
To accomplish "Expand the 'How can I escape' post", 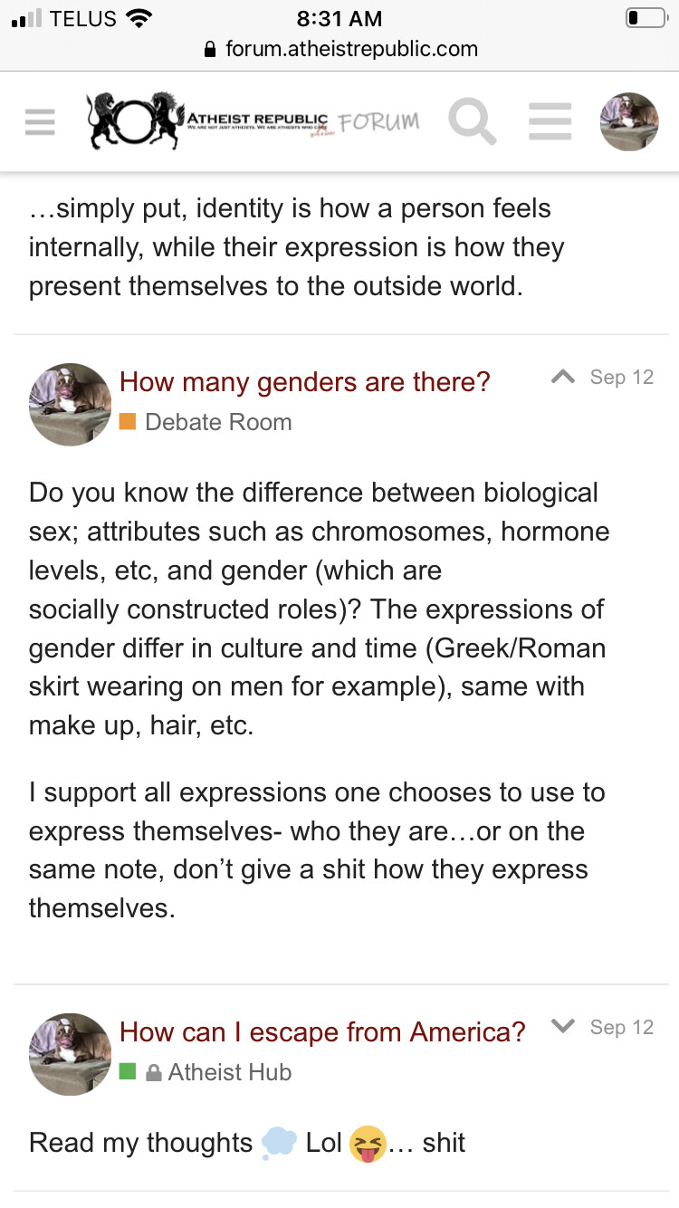I will pyautogui.click(x=563, y=1027).
